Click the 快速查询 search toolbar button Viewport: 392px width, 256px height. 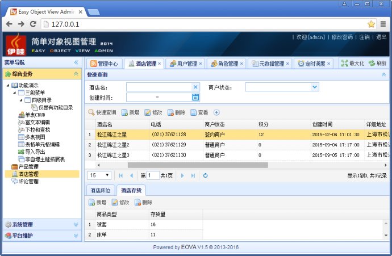pos(102,112)
